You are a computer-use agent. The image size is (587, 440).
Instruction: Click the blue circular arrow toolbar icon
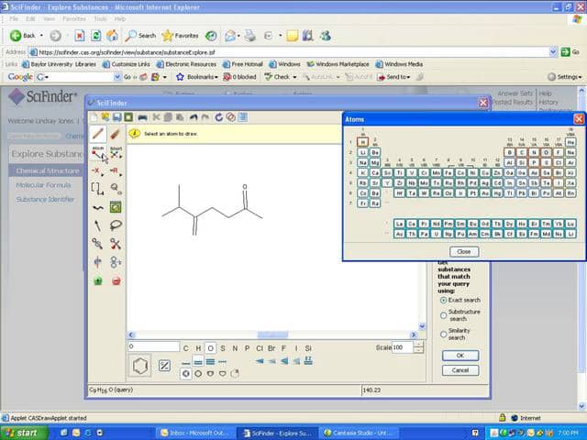coord(218,117)
